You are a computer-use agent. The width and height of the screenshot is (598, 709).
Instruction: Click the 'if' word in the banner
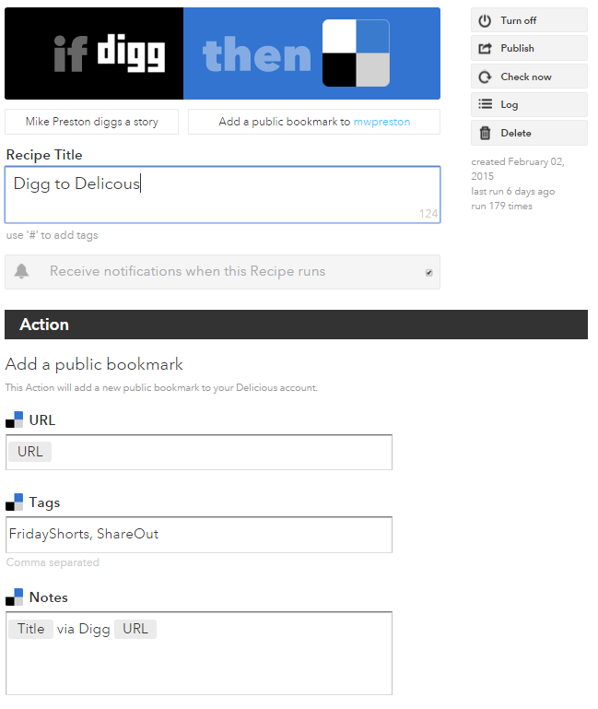tap(70, 53)
